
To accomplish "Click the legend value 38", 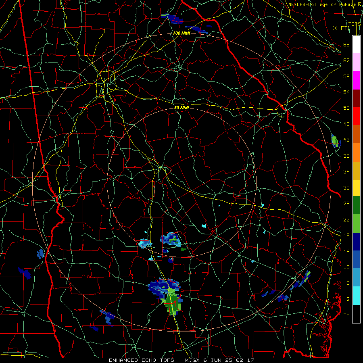I will tap(346, 156).
